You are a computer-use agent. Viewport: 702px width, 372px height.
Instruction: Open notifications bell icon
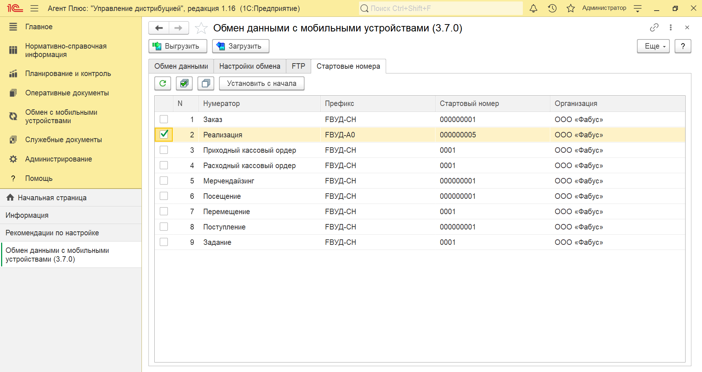(533, 8)
